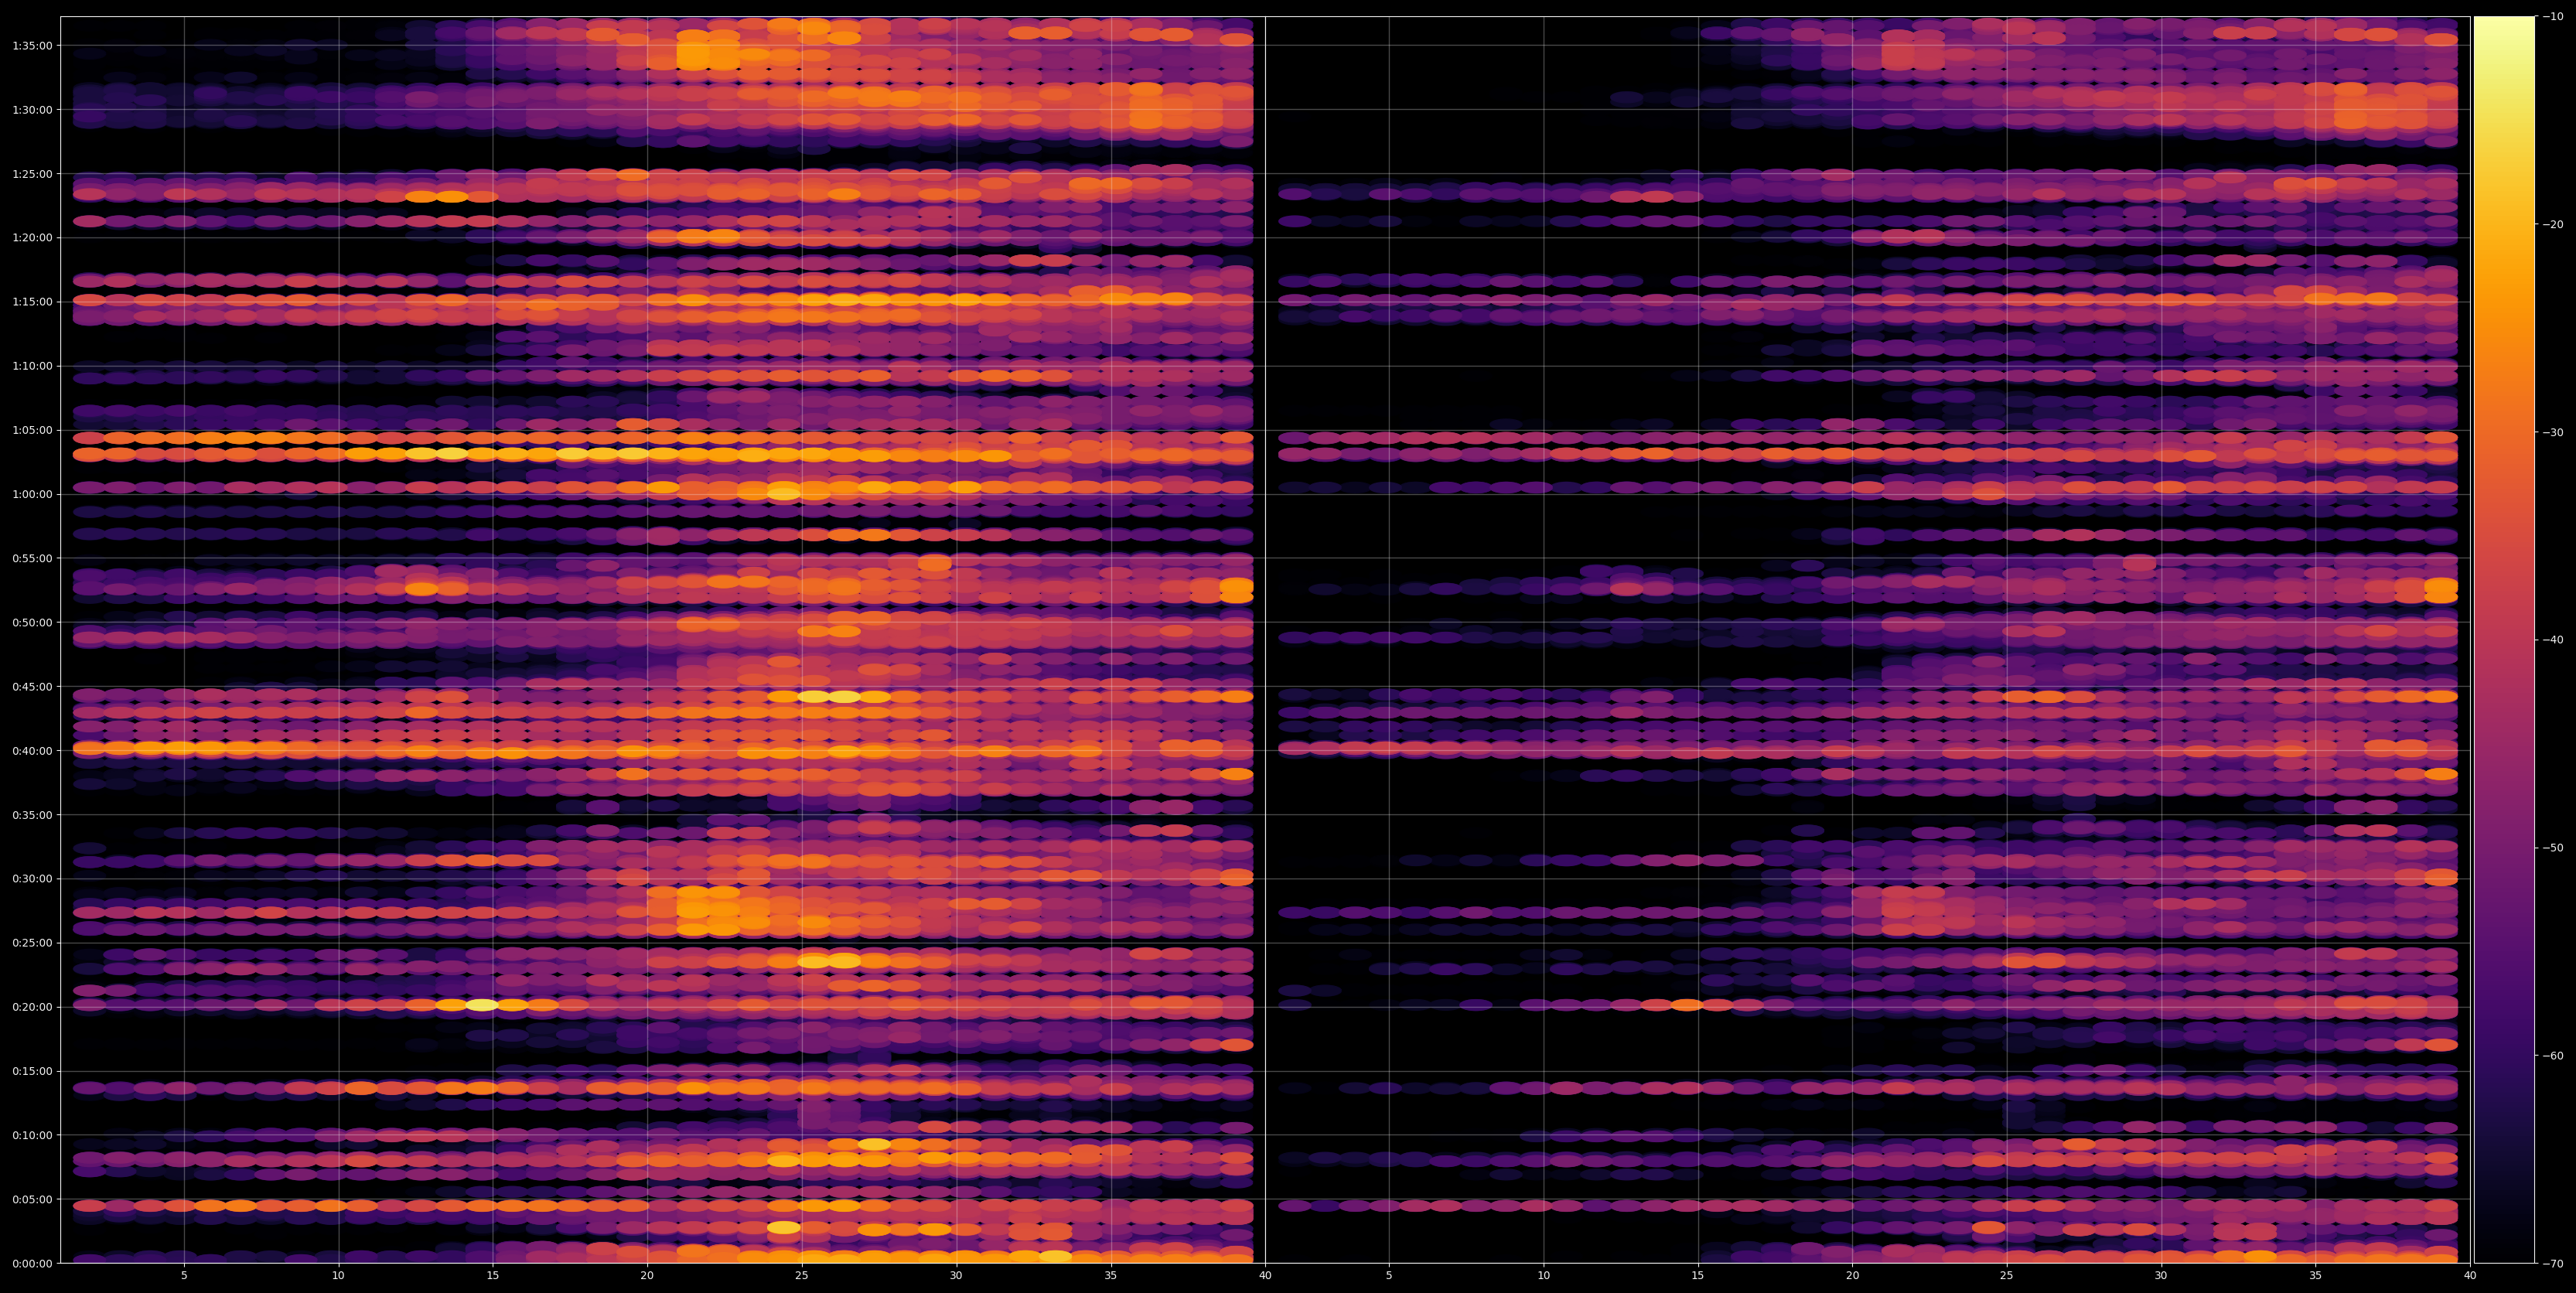This screenshot has width=2576, height=1293.
Task: Click the 0:25:00 y-axis time label
Action: coord(32,943)
